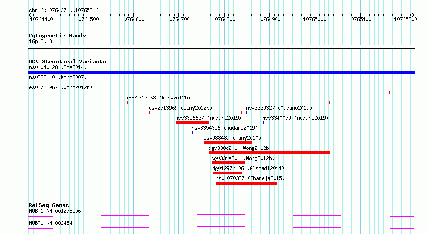Open the nsv833140 (Wong2007) variant label

pos(58,77)
